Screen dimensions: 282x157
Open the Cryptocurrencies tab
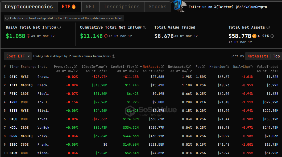tap(29, 7)
